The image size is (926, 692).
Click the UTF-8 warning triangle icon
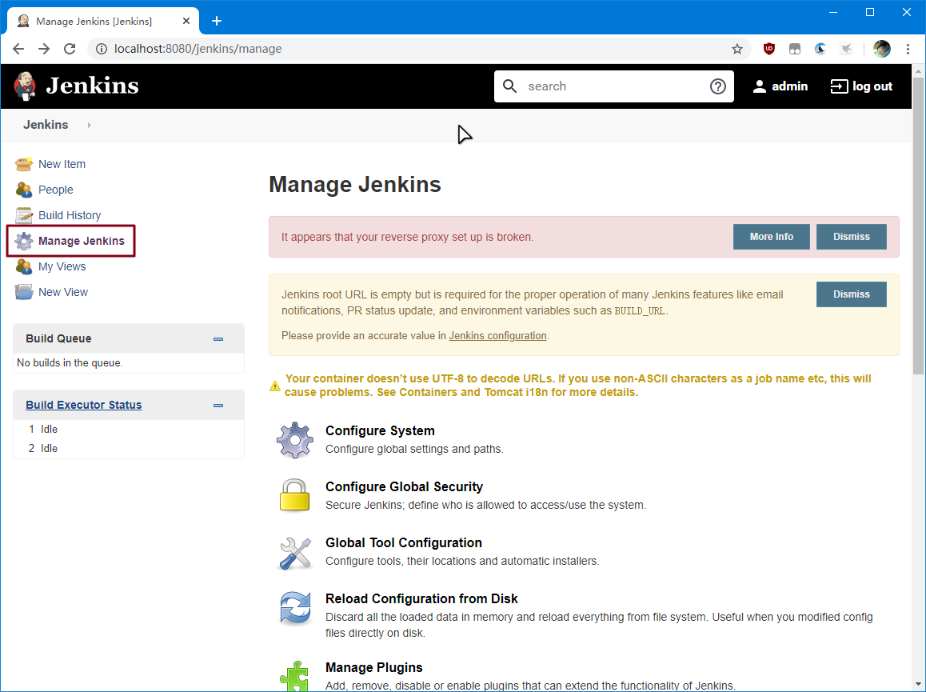[275, 386]
